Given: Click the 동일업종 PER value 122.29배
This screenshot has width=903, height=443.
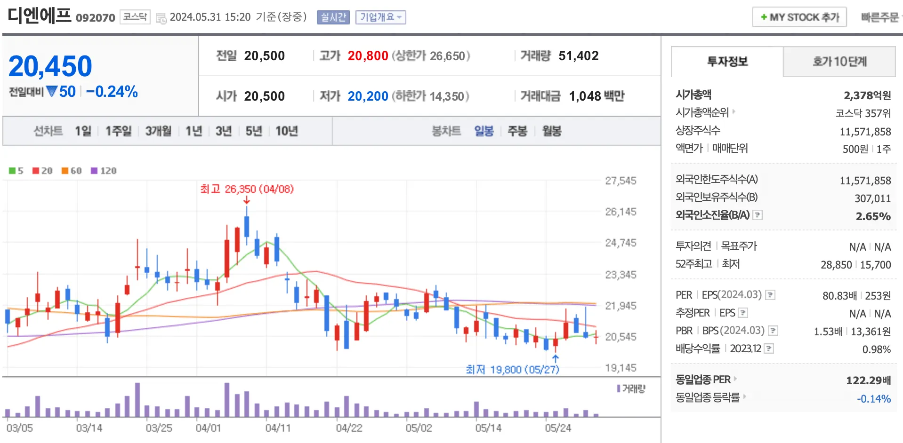Looking at the screenshot, I should 868,380.
